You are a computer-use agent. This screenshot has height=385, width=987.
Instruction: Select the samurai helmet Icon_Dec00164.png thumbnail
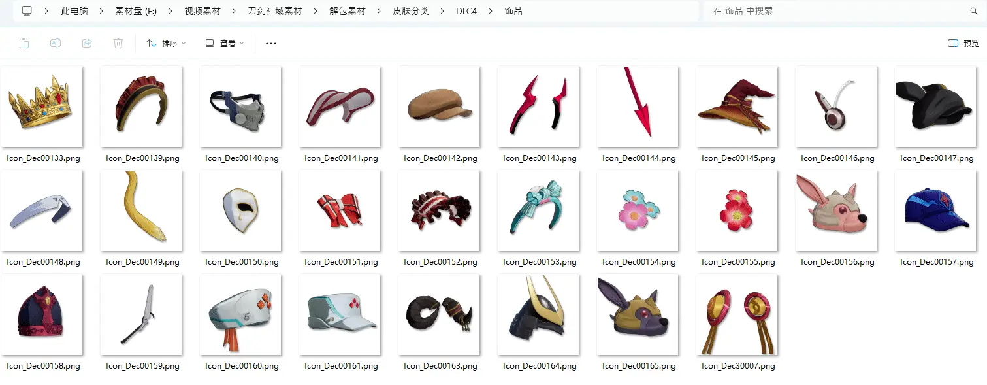tap(538, 314)
